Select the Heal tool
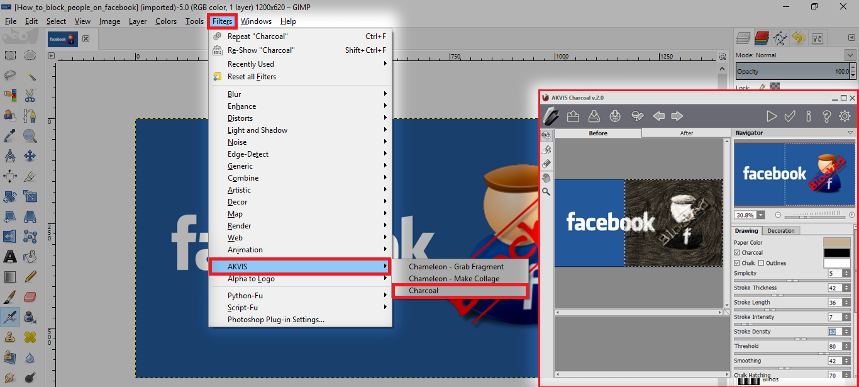 tap(30, 337)
